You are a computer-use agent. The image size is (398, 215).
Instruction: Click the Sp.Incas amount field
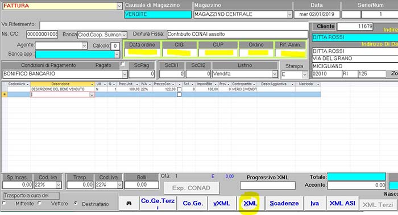pos(18,185)
